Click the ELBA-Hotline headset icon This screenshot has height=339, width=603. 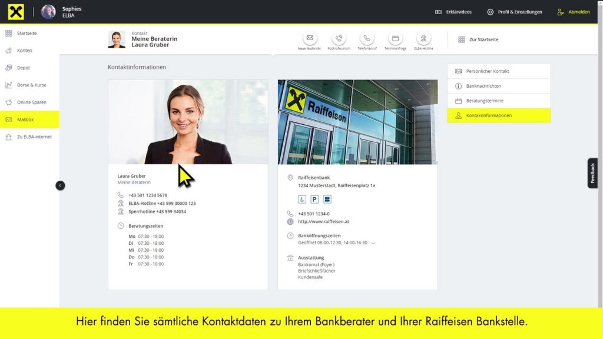423,38
